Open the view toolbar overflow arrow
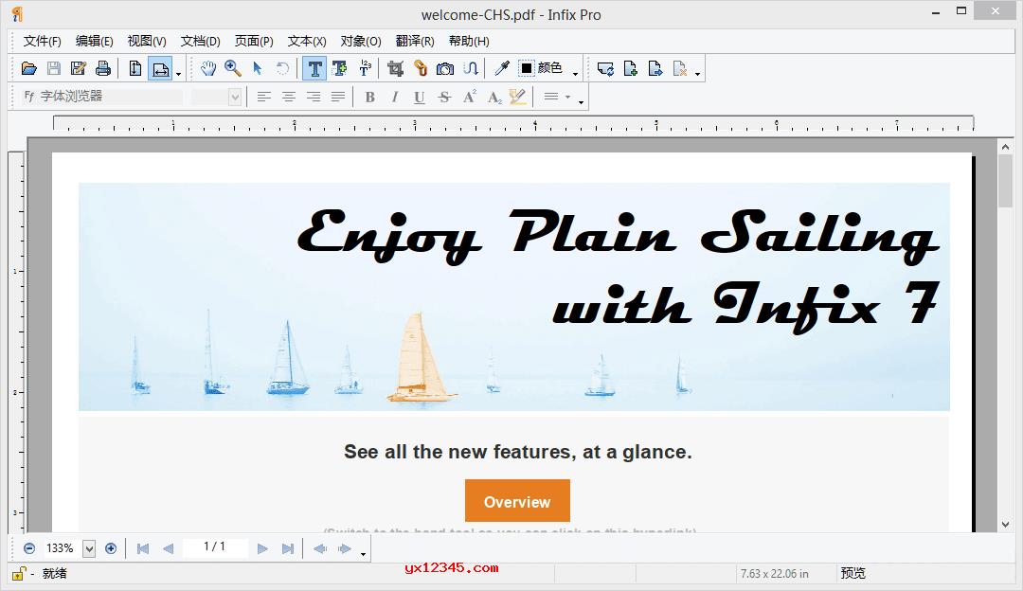 coord(178,74)
